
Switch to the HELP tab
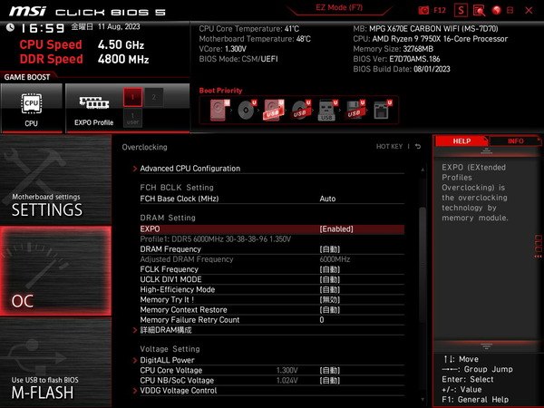click(461, 141)
